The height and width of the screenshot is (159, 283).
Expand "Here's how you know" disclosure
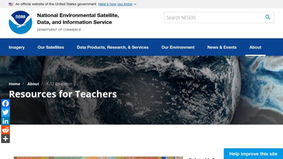(x=117, y=4)
